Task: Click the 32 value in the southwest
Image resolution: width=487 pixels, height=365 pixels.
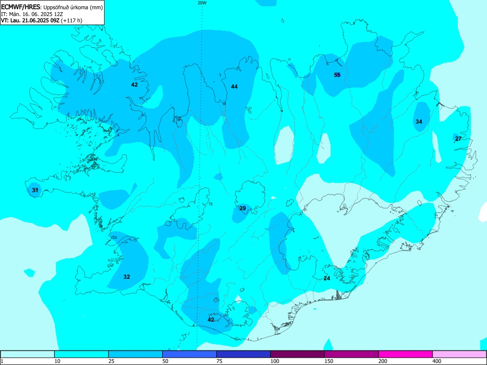Action: [x=127, y=277]
